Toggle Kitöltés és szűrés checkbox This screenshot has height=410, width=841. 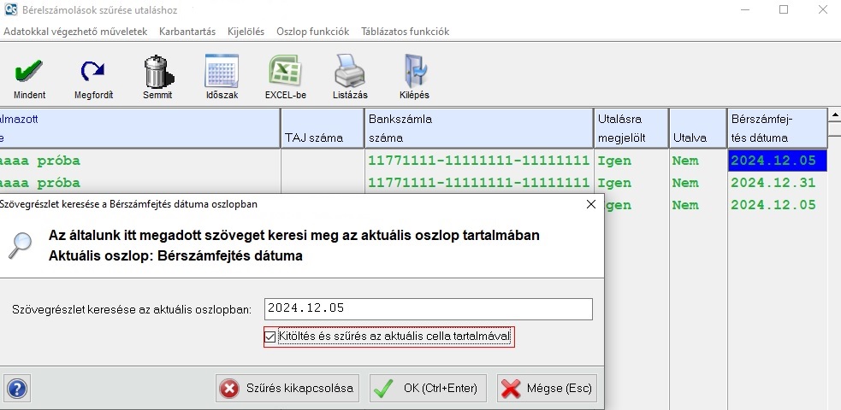[271, 337]
